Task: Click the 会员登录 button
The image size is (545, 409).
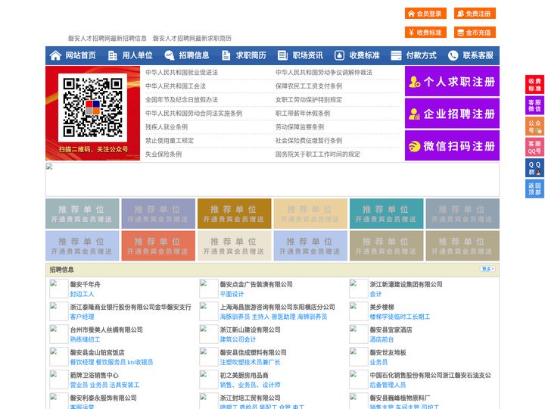Action: (425, 14)
